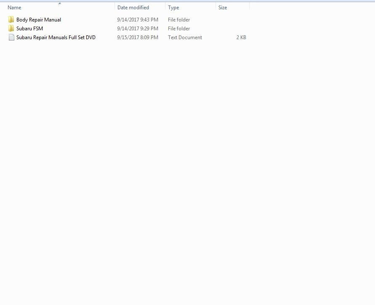Select the Body Repair Manual folder name
This screenshot has width=375, height=305.
(39, 20)
